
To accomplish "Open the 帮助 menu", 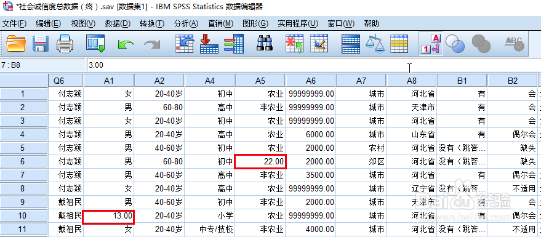I will [371, 23].
